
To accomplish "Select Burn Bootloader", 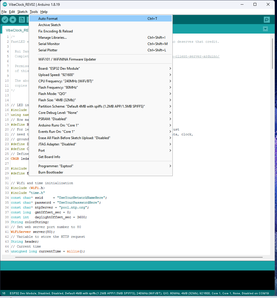I will [101, 172].
